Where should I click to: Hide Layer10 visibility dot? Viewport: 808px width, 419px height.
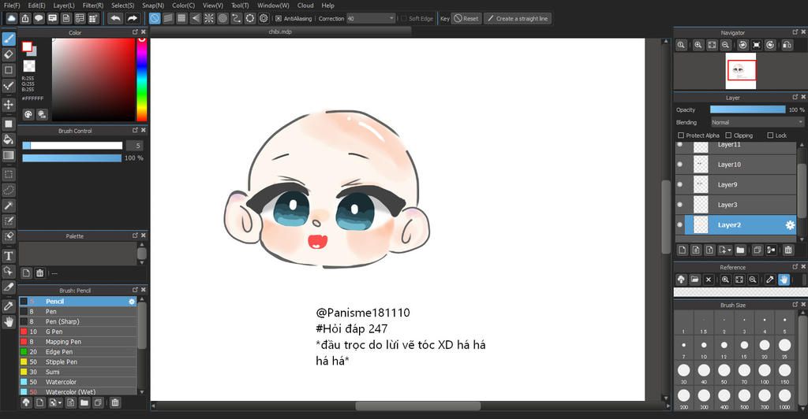679,165
